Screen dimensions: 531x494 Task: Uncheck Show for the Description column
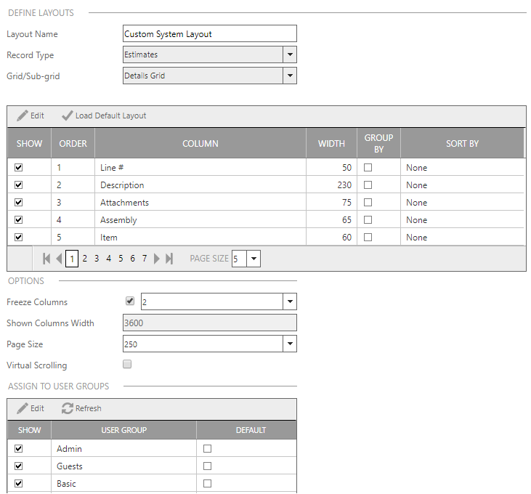point(19,185)
